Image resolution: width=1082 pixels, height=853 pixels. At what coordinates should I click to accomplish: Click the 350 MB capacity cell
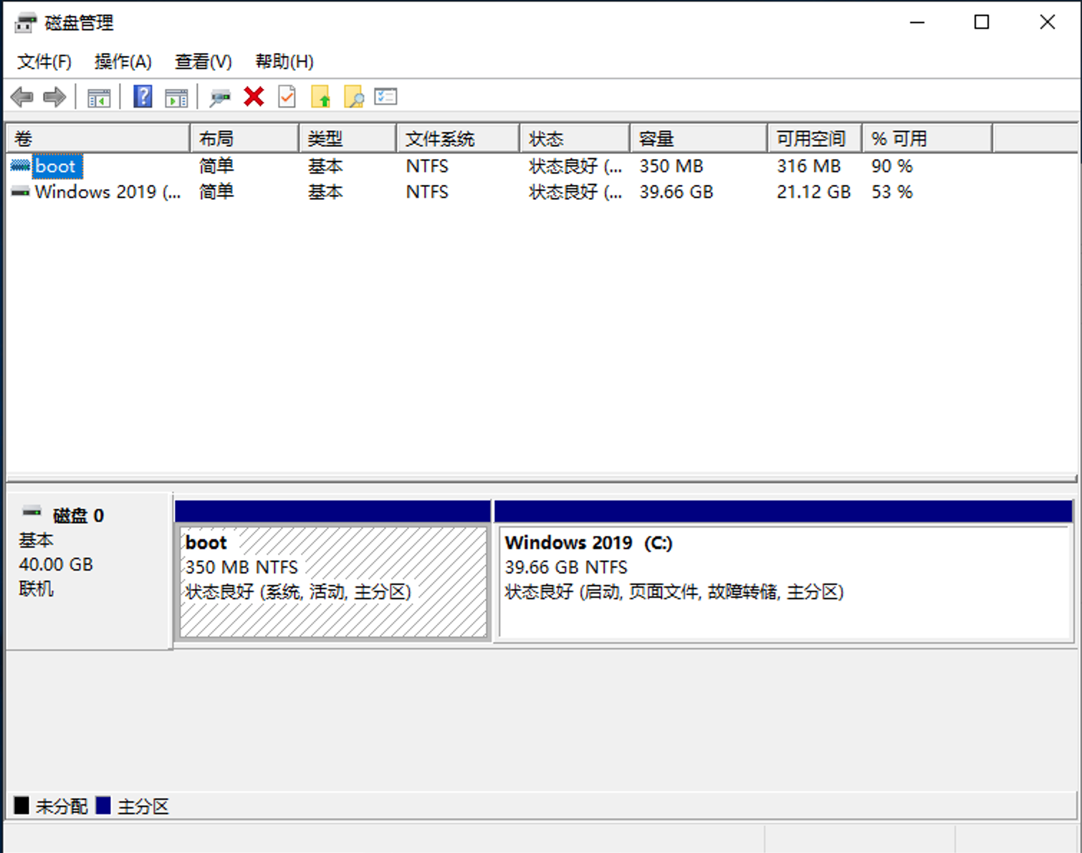[671, 166]
